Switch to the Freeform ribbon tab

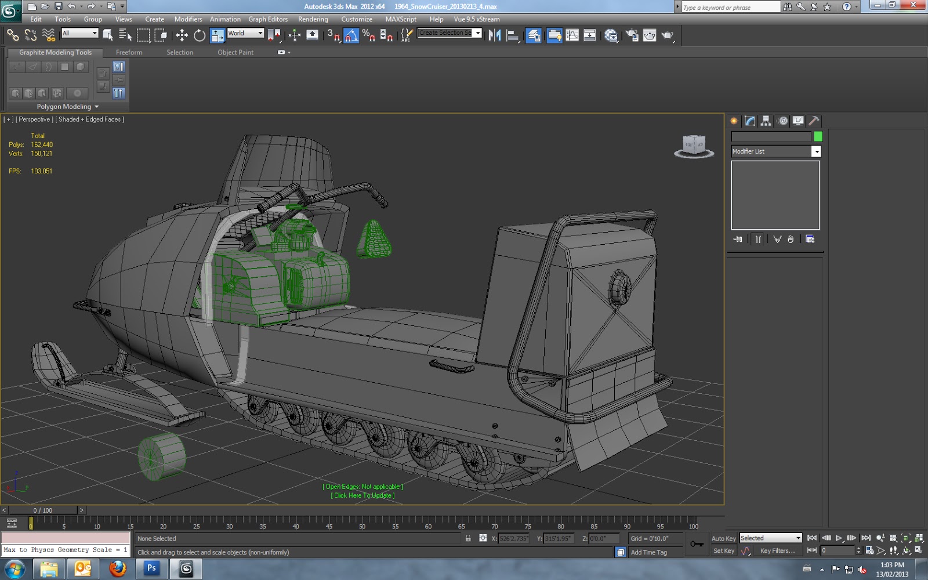tap(129, 52)
